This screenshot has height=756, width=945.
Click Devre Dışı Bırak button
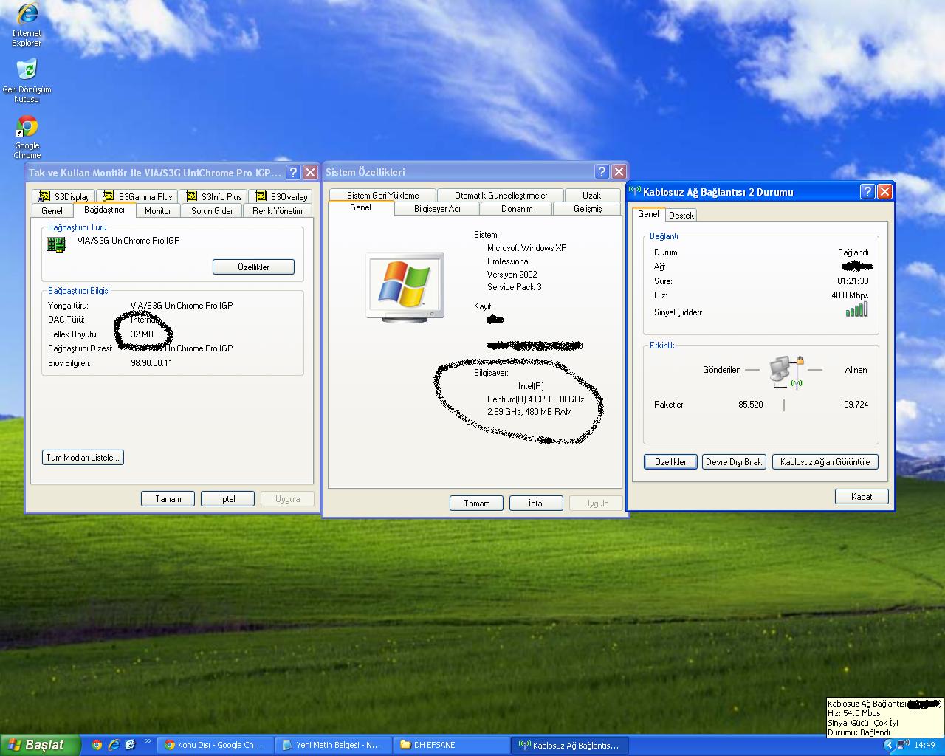tap(733, 462)
